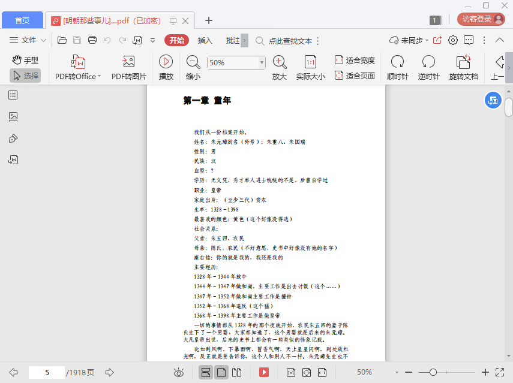Screen dimensions: 513x383
Task: Rotate page 顺时针 clockwise
Action: point(398,68)
